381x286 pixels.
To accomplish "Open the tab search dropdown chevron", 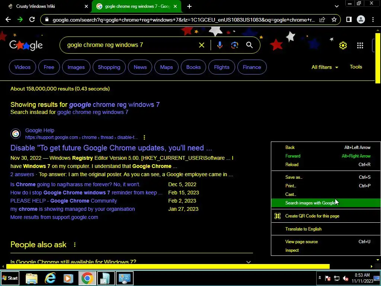I will 336,6.
